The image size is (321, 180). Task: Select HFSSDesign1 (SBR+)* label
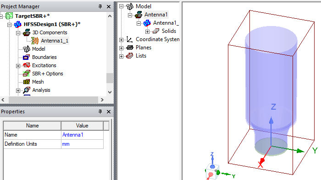pos(52,24)
